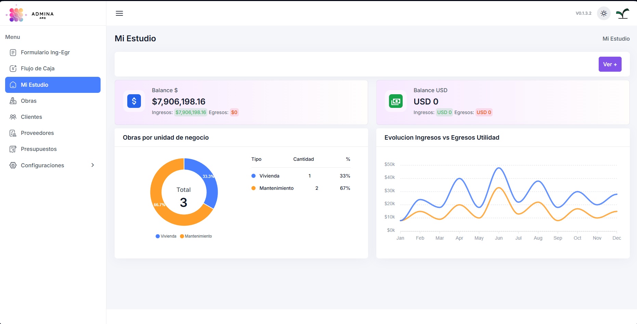Image resolution: width=637 pixels, height=324 pixels.
Task: Open the hamburger menu icon
Action: point(119,13)
